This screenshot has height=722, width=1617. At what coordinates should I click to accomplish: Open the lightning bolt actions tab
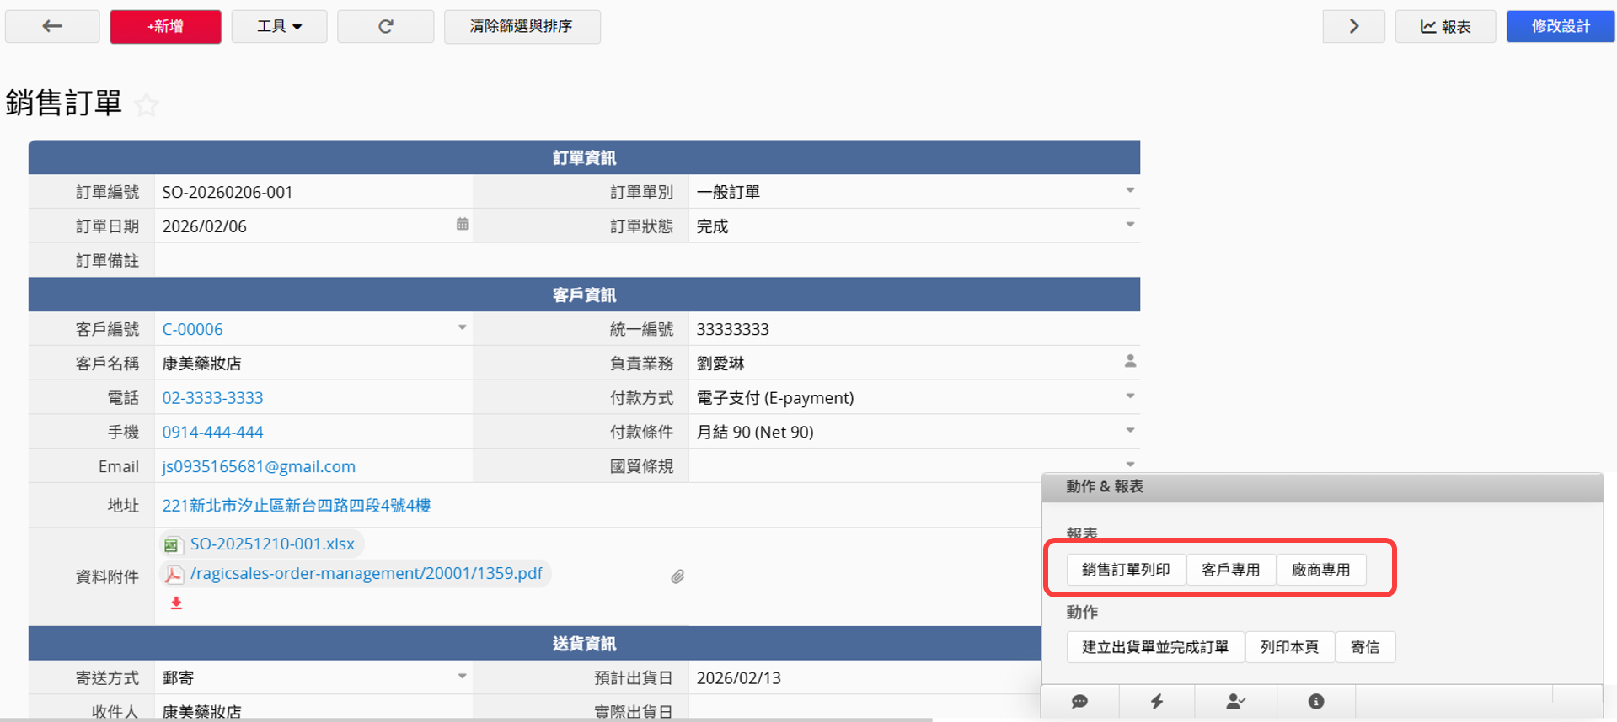point(1157,701)
